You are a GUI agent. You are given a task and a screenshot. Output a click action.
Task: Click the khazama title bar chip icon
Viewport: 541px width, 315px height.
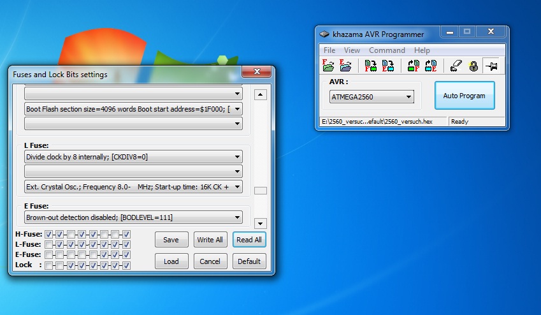coord(324,34)
